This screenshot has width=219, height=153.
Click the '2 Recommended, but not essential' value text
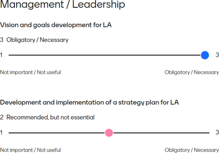(47, 118)
